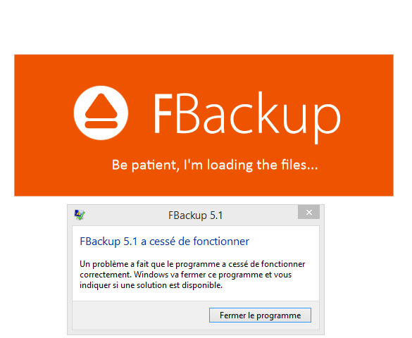Click the white triangle inside the logo
The image size is (412, 338).
101,106
